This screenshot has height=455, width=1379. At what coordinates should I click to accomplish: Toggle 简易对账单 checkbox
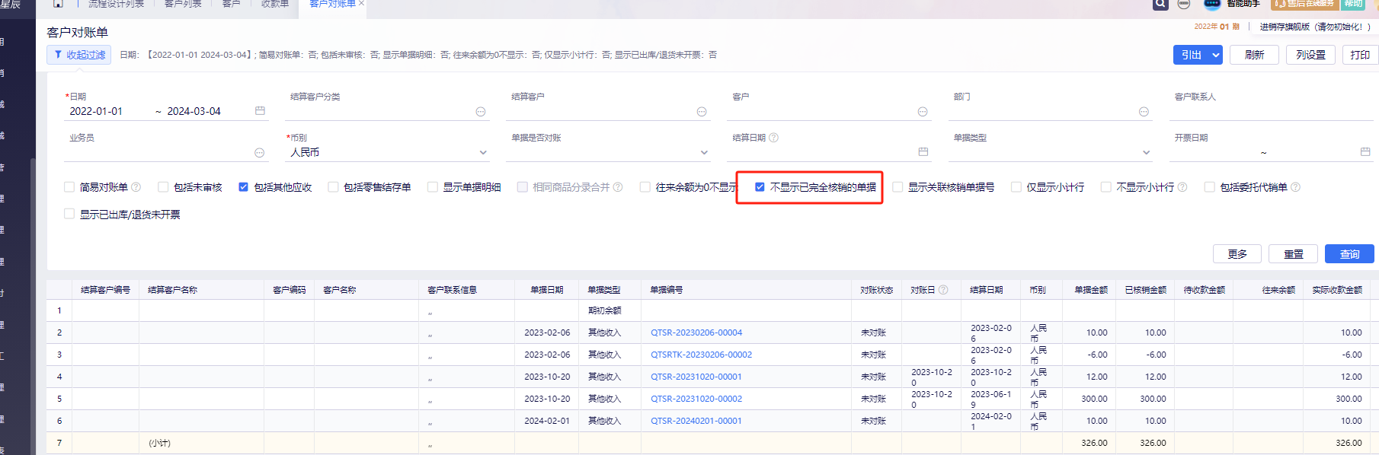pos(69,187)
